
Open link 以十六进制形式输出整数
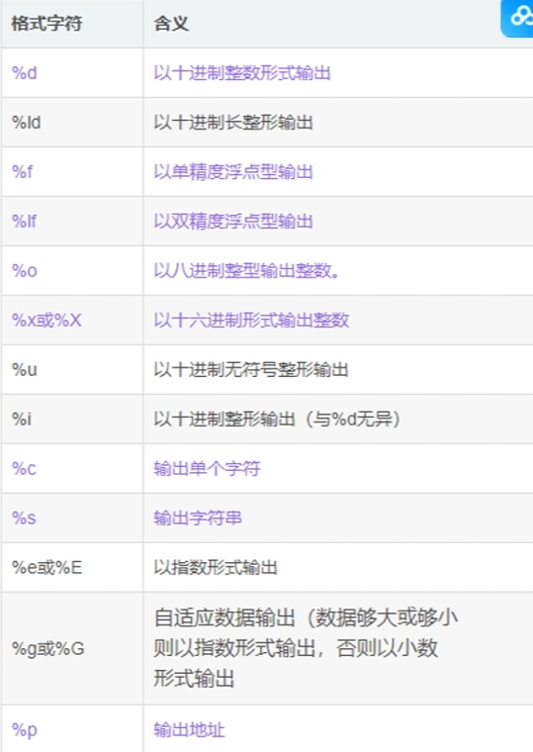pos(251,320)
